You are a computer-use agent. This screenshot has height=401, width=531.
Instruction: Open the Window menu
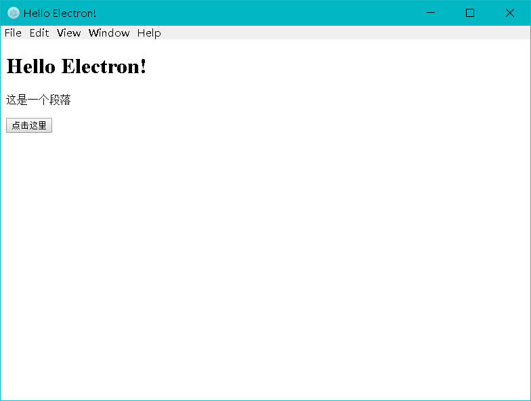click(109, 33)
